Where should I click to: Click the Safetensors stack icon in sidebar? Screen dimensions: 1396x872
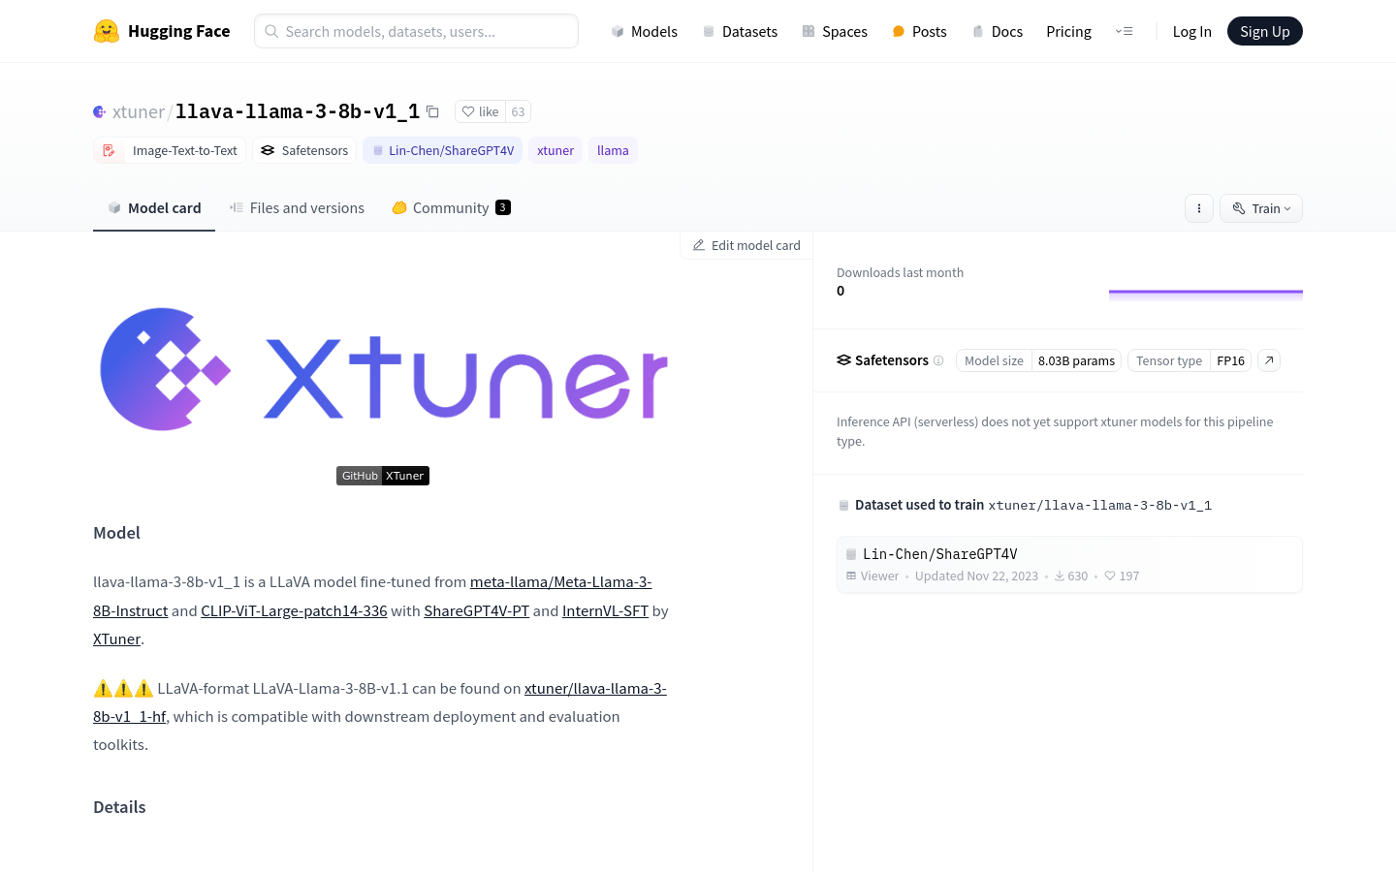(843, 360)
